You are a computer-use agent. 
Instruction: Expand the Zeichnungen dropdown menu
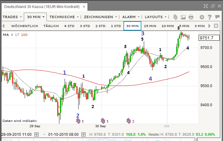click(x=100, y=17)
